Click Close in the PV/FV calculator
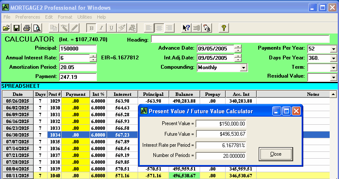Viewport: 339px width, 179px height. coord(276,154)
